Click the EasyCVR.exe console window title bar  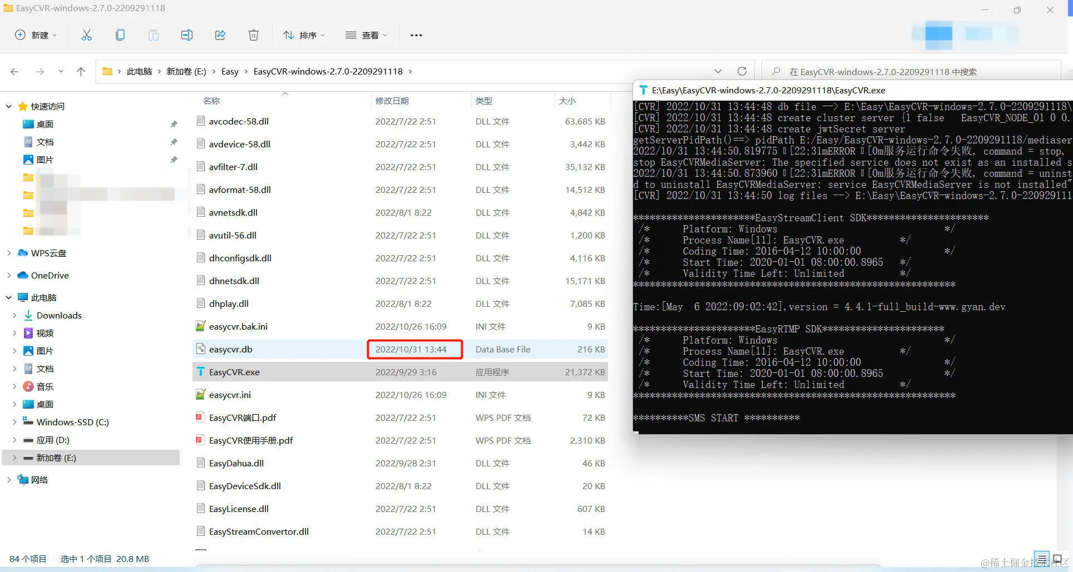coord(853,90)
